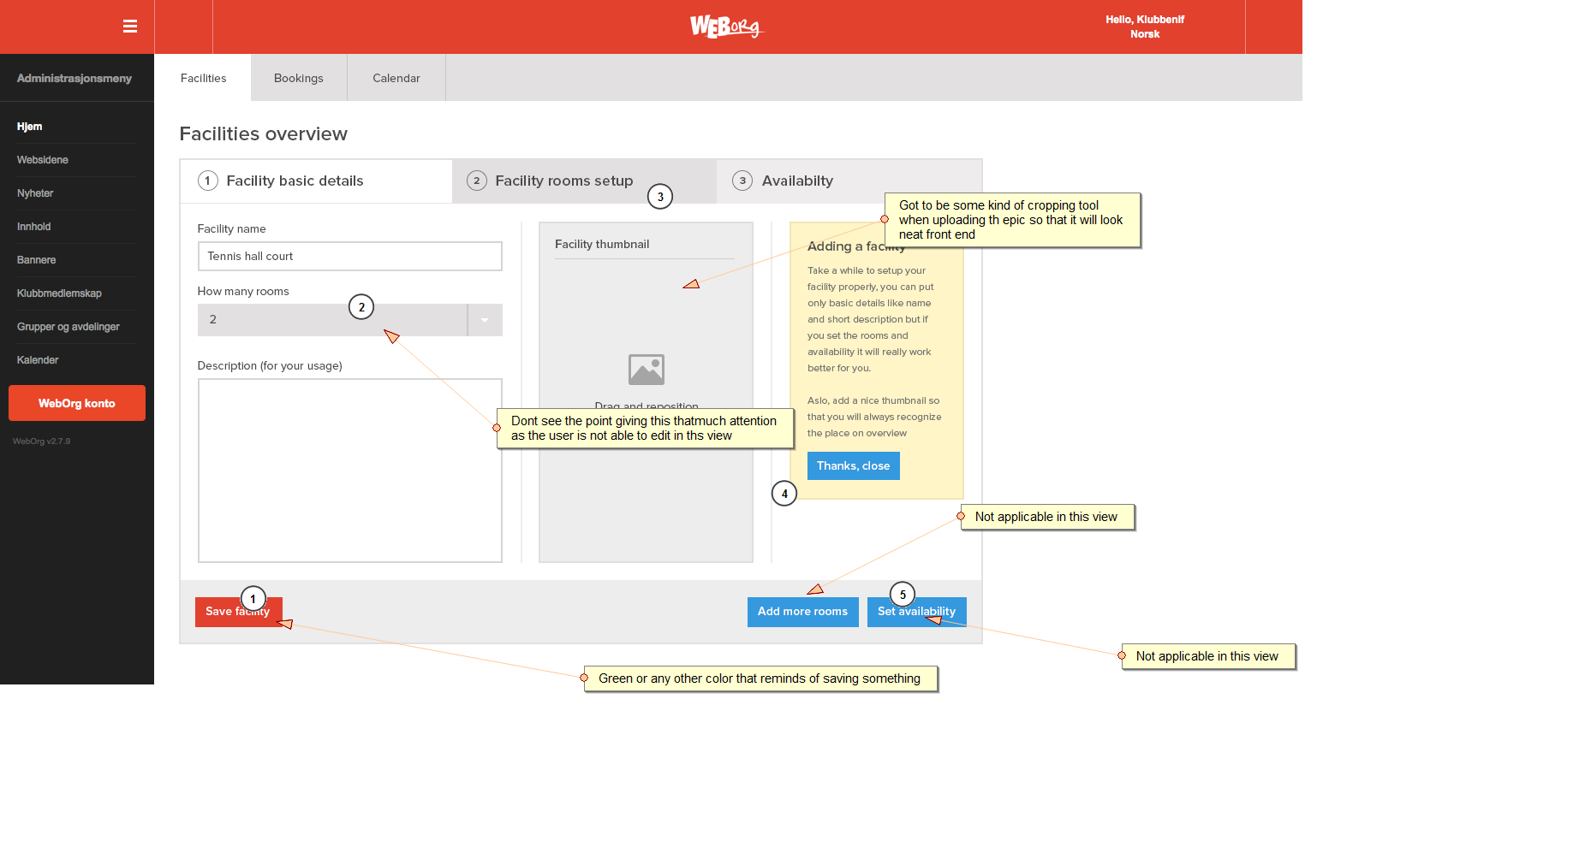Viewport: 1591px width, 865px height.
Task: Switch to the Facilities tab
Action: pyautogui.click(x=203, y=78)
